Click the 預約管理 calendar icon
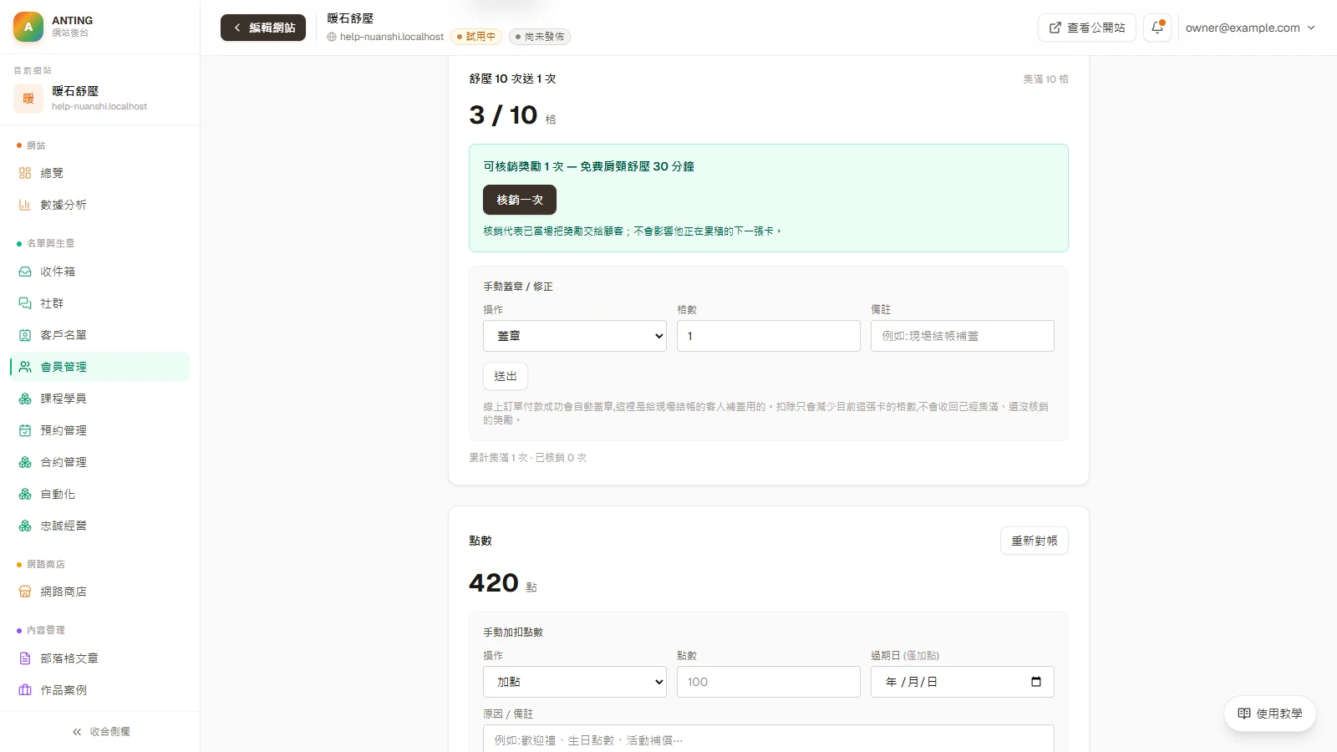 click(x=25, y=430)
